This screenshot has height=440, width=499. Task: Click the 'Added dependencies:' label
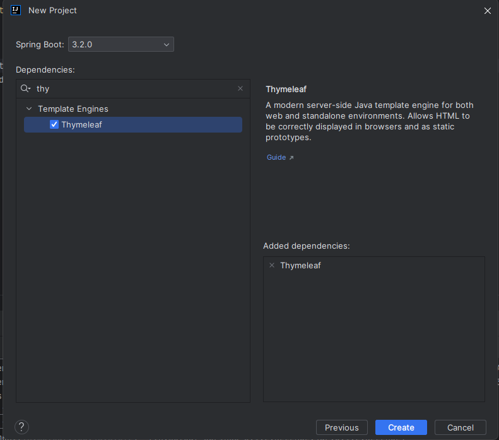(307, 246)
